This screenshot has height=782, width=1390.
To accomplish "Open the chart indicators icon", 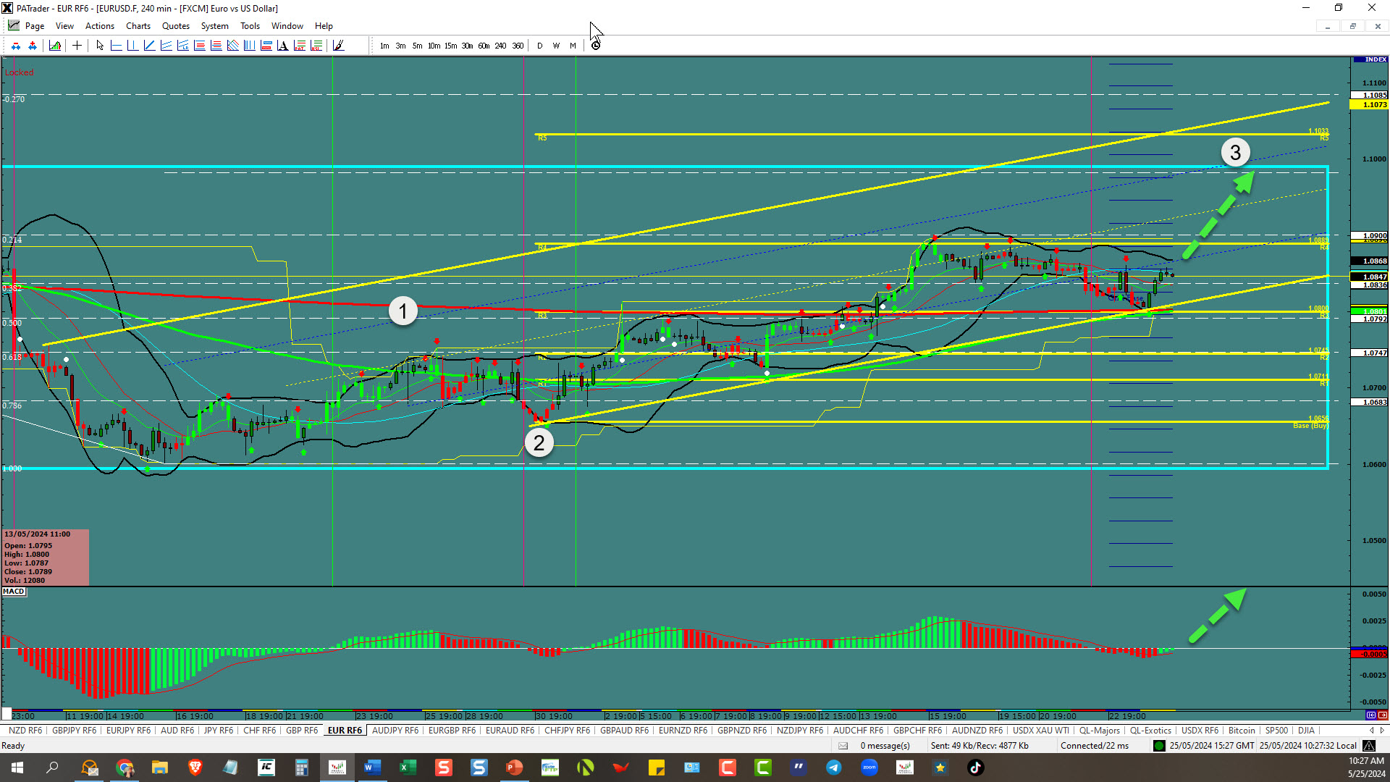I will pyautogui.click(x=55, y=46).
